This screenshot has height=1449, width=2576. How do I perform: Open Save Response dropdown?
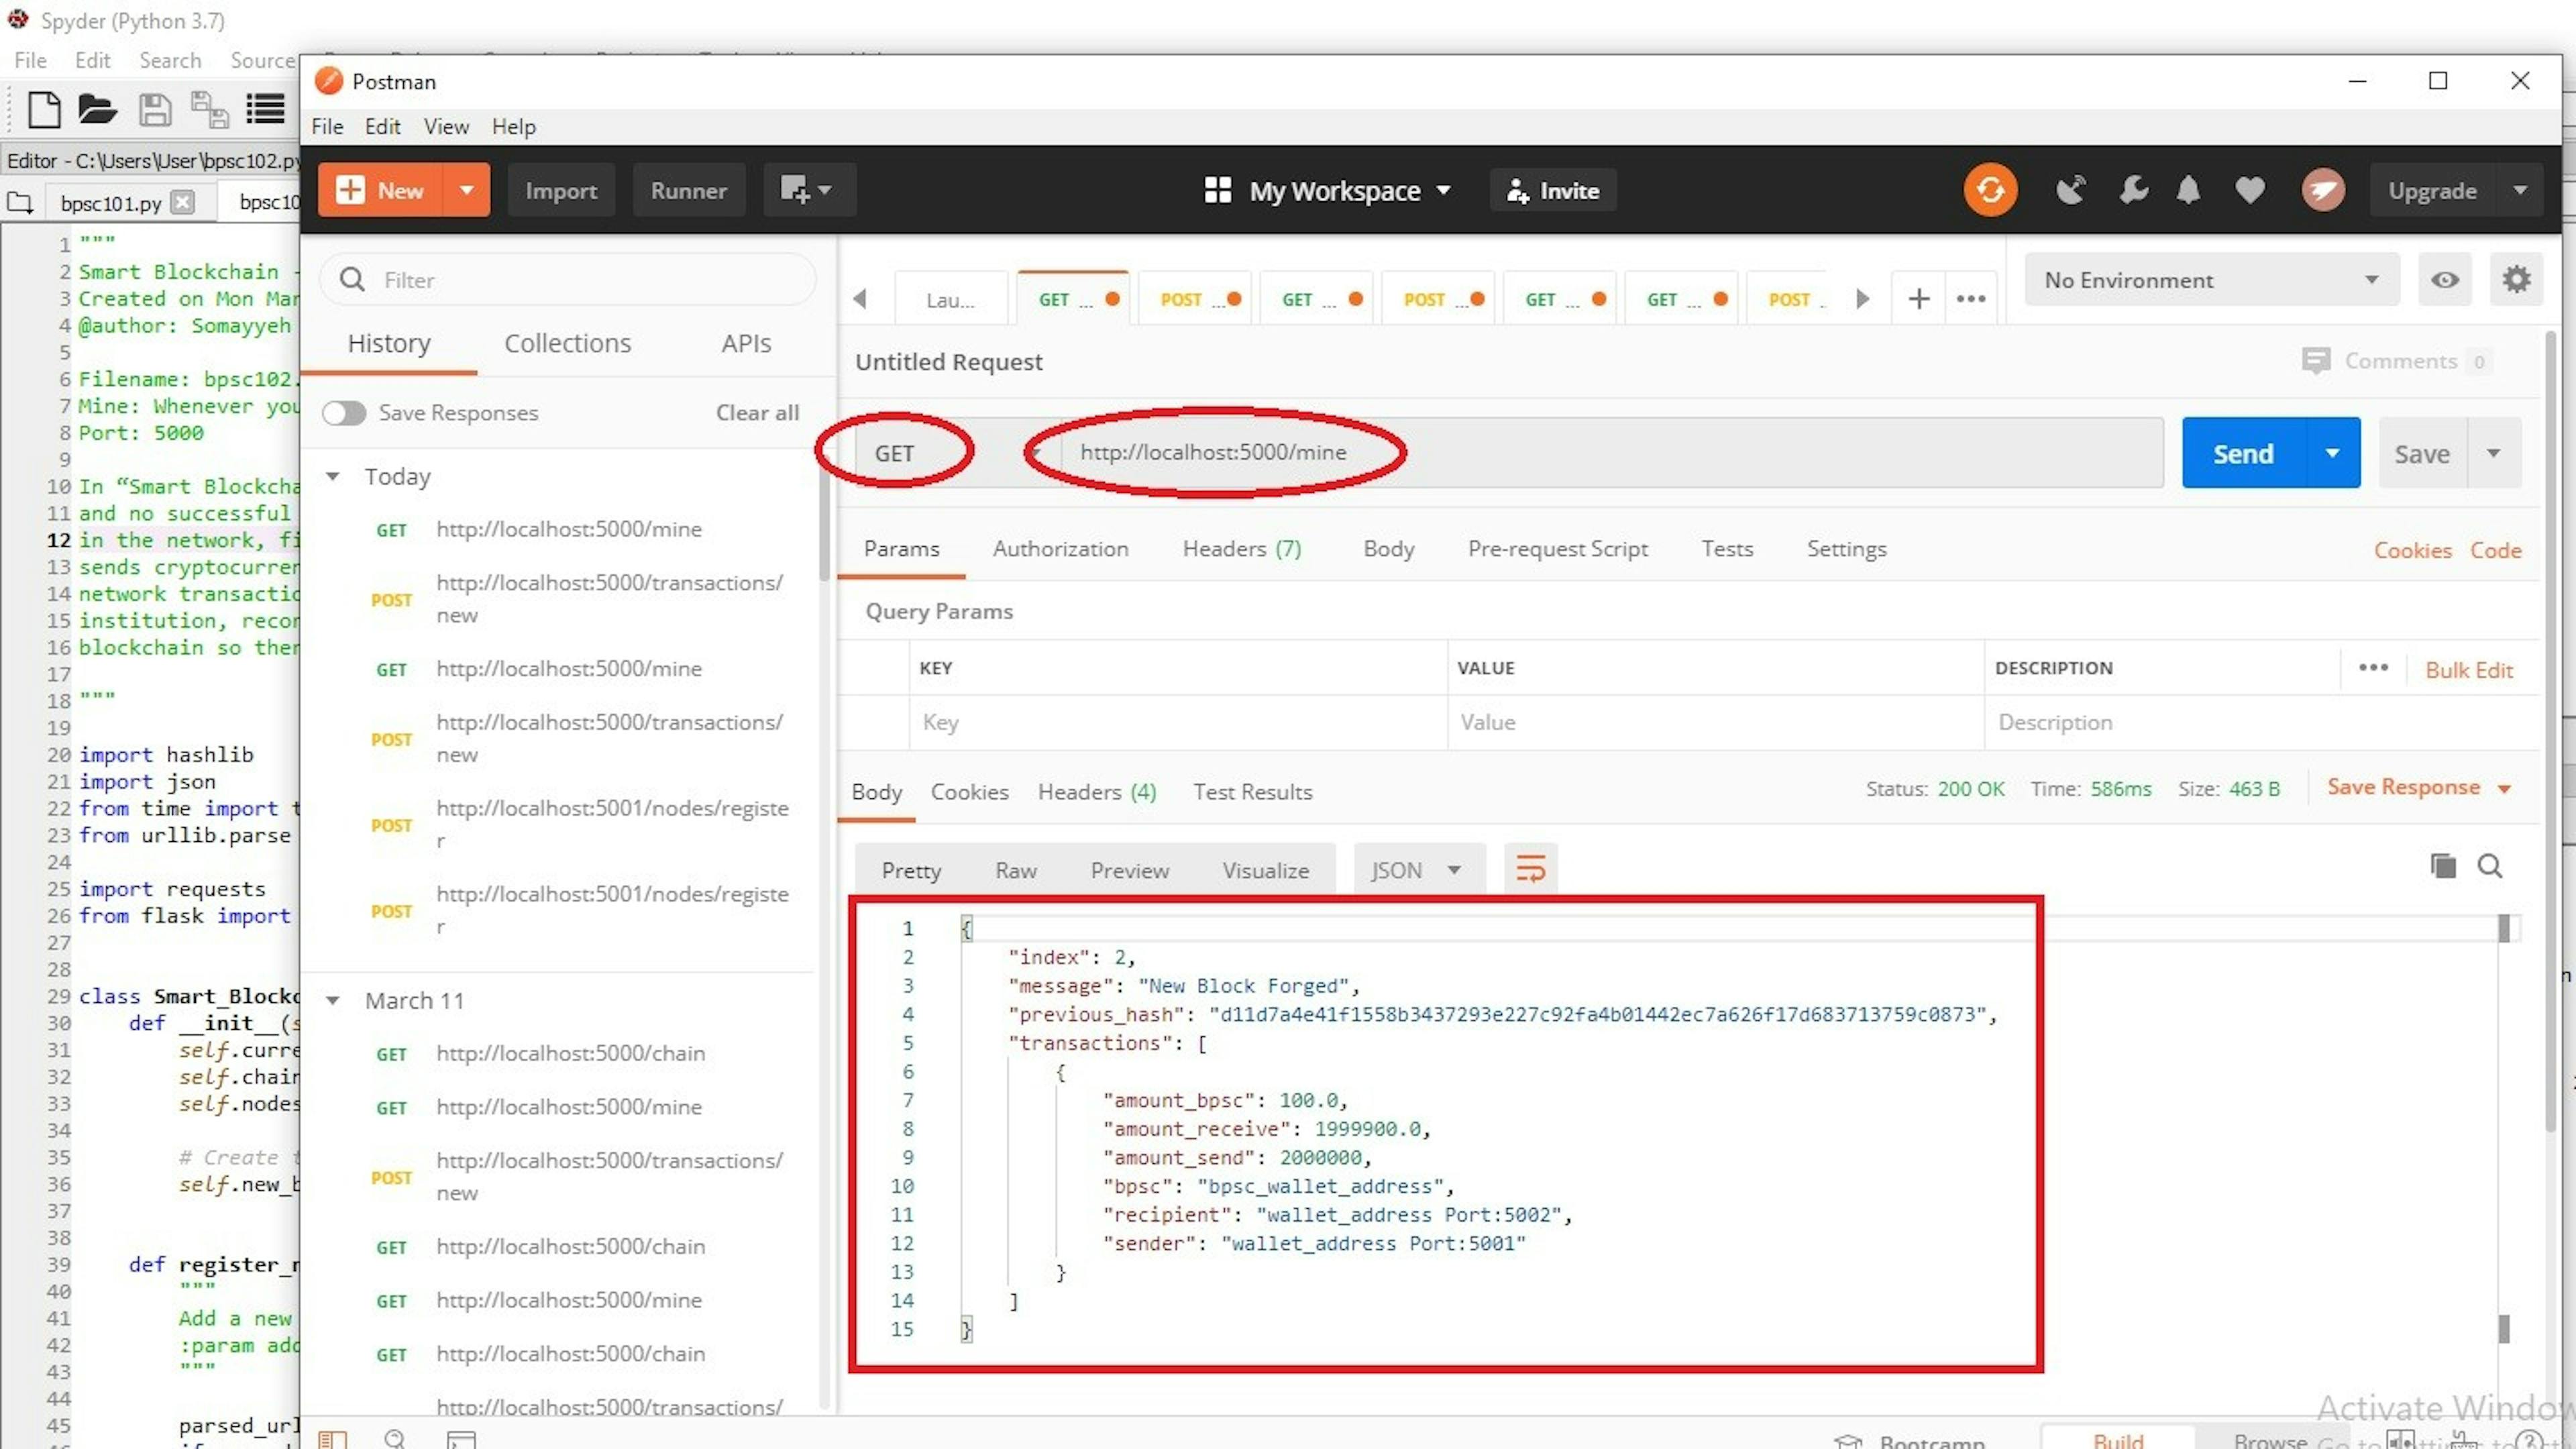2418,787
